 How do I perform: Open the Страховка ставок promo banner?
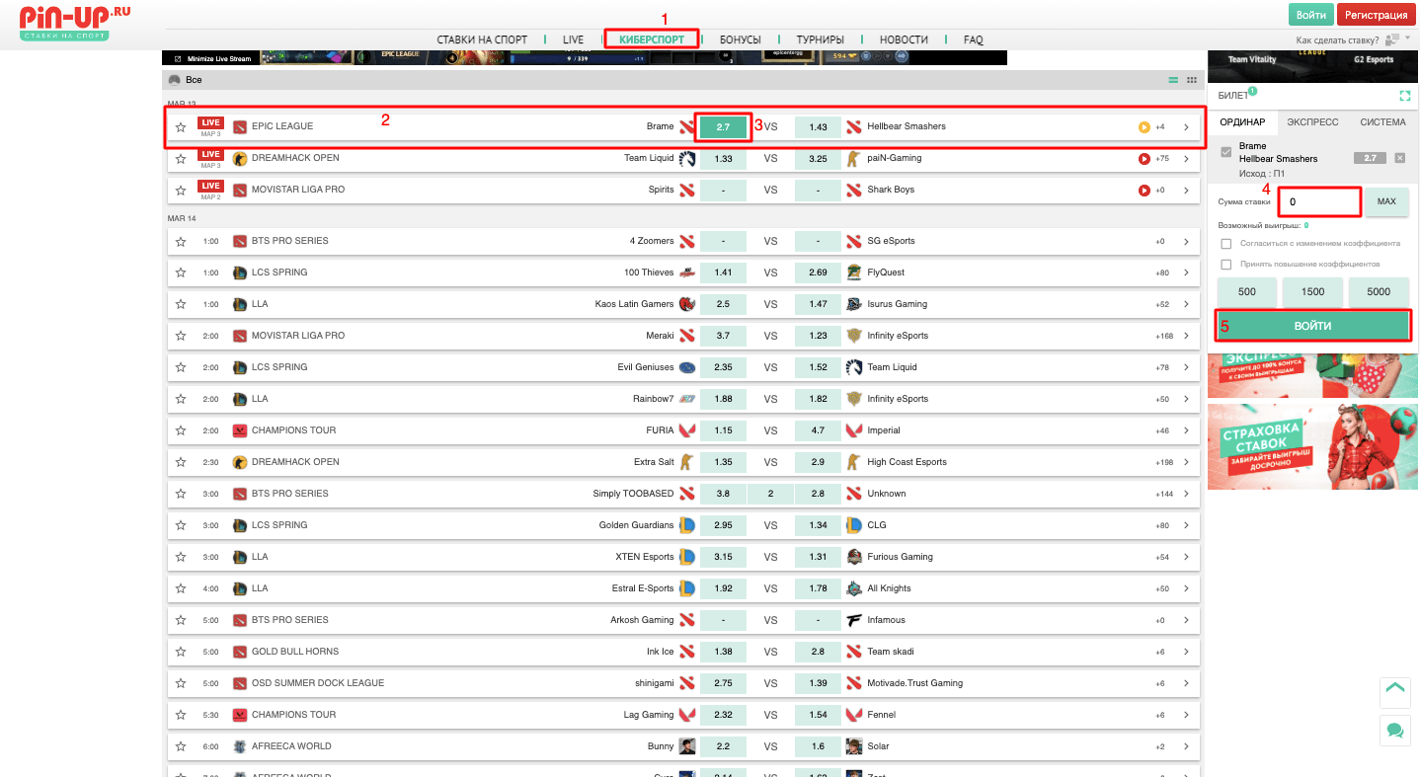1312,446
